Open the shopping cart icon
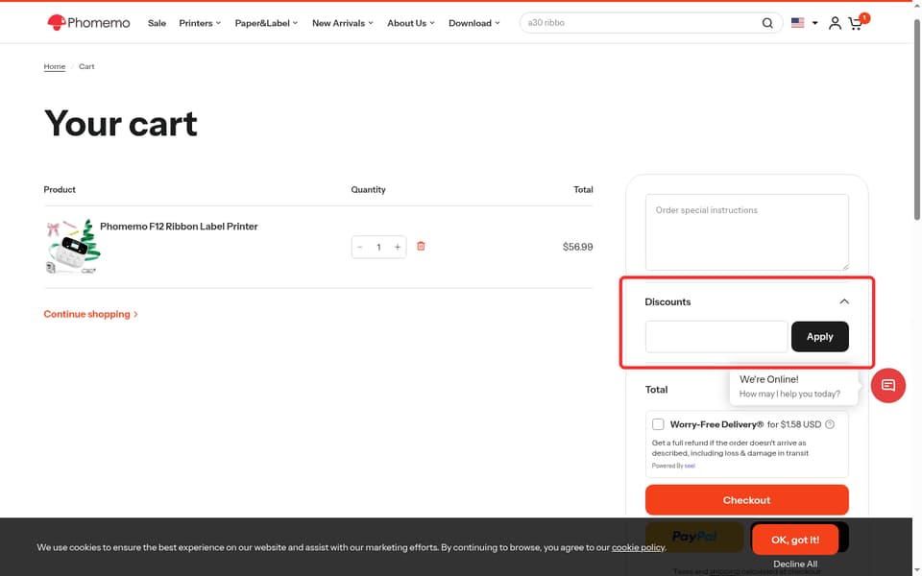 (x=857, y=22)
